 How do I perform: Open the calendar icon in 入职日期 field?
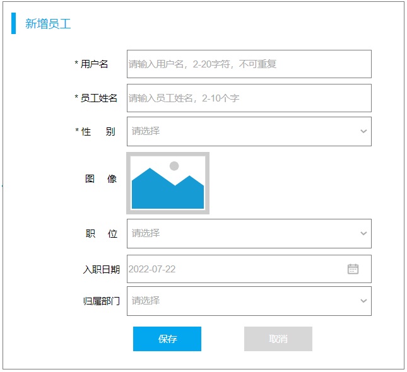click(353, 269)
